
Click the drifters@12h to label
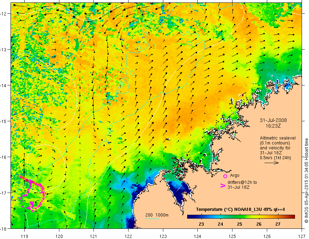[242, 182]
